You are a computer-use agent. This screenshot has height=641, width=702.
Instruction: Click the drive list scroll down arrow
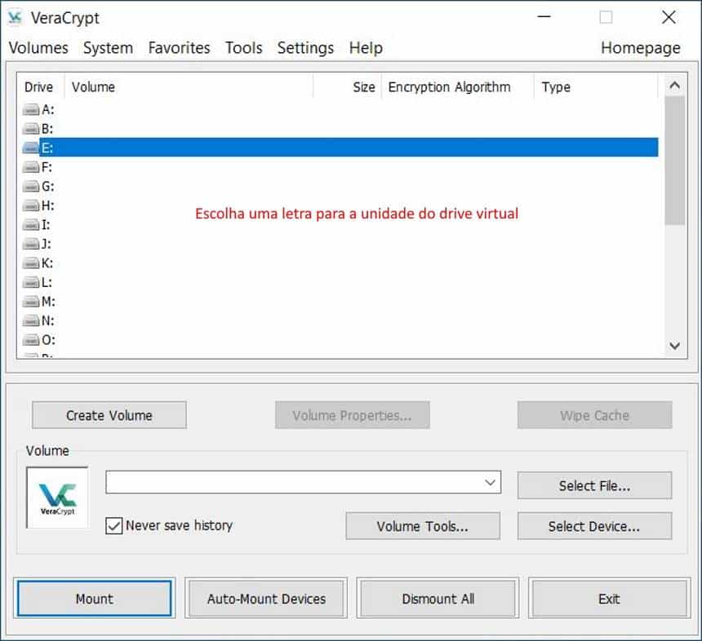tap(675, 345)
